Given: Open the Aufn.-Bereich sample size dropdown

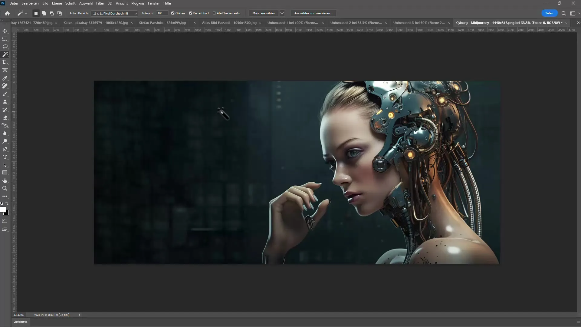Looking at the screenshot, I should (x=114, y=13).
